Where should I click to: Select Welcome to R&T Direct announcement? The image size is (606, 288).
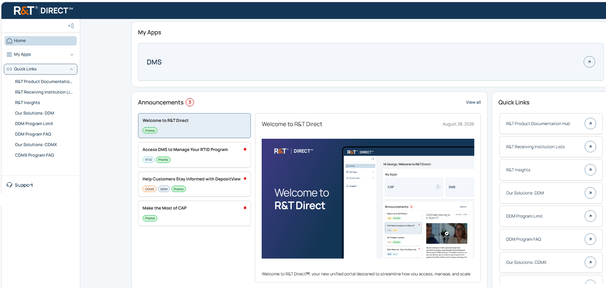pyautogui.click(x=194, y=125)
